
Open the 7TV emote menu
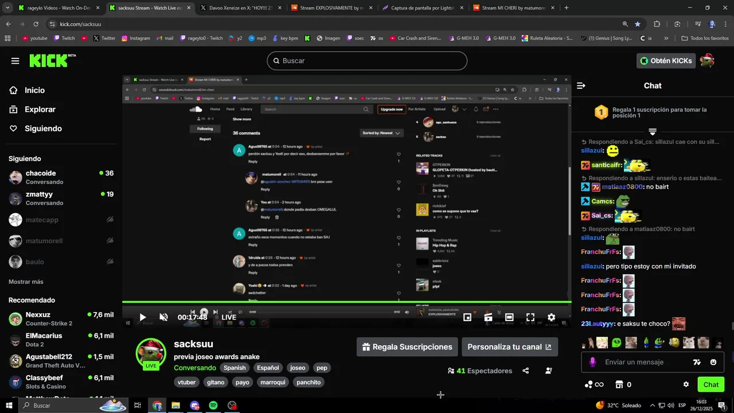pos(697,362)
